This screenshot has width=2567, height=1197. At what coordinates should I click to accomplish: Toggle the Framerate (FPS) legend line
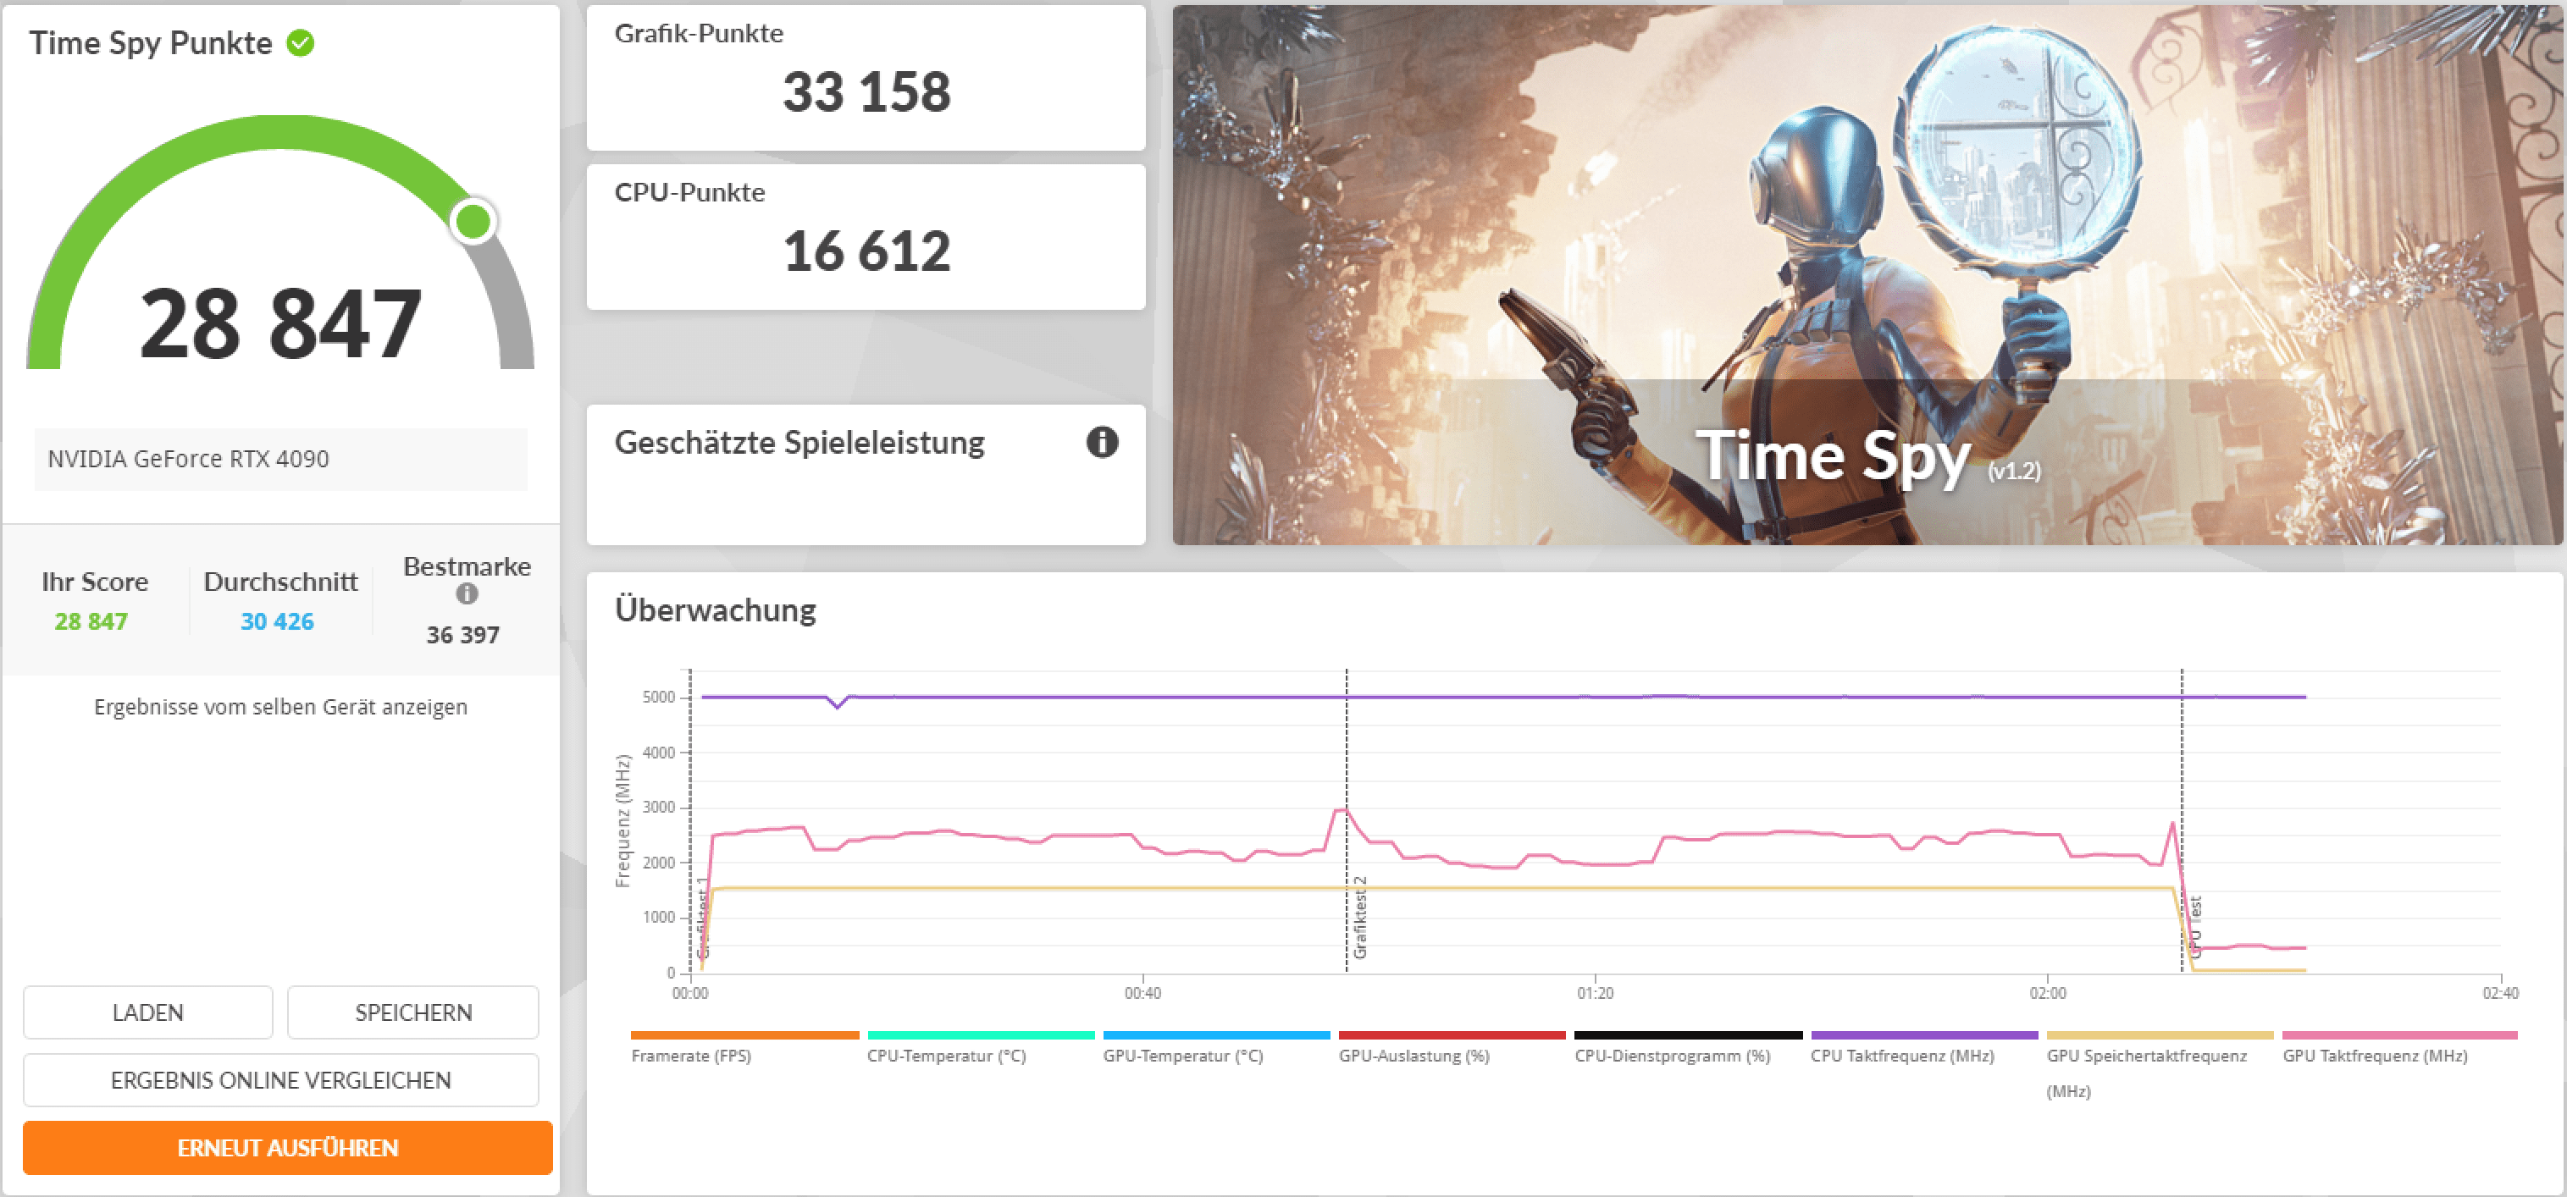690,1055
